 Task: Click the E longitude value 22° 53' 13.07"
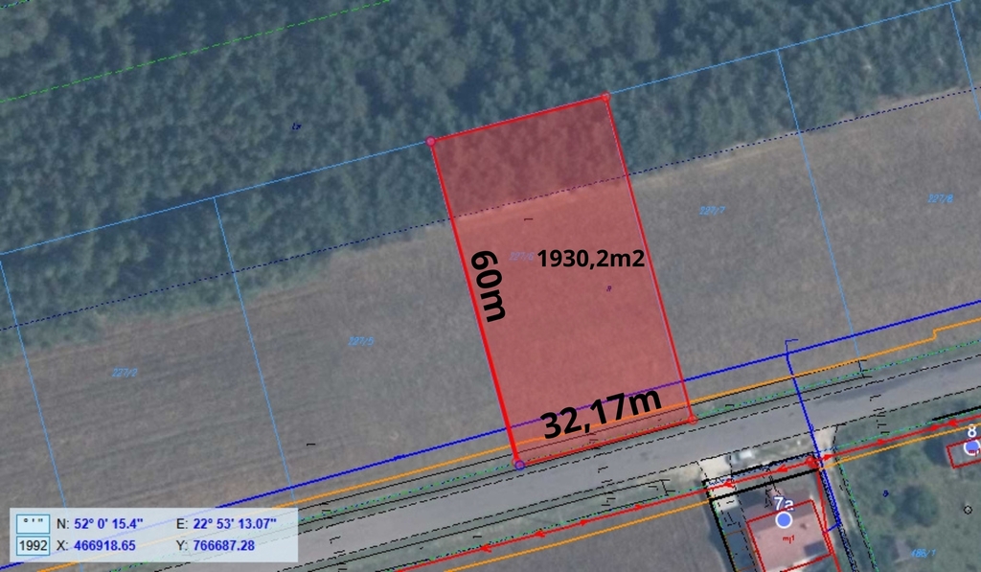[x=235, y=523]
